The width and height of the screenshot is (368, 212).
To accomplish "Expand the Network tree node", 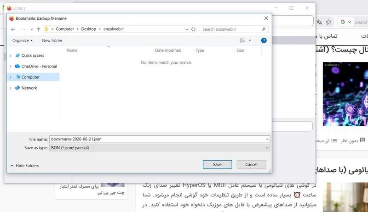I will pos(10,88).
